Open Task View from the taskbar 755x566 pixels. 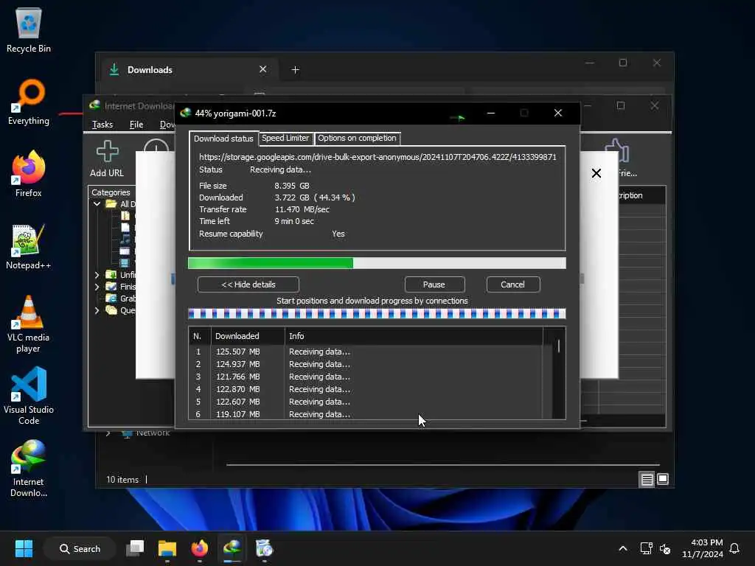tap(135, 548)
